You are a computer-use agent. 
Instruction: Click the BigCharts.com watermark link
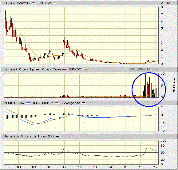144,69
